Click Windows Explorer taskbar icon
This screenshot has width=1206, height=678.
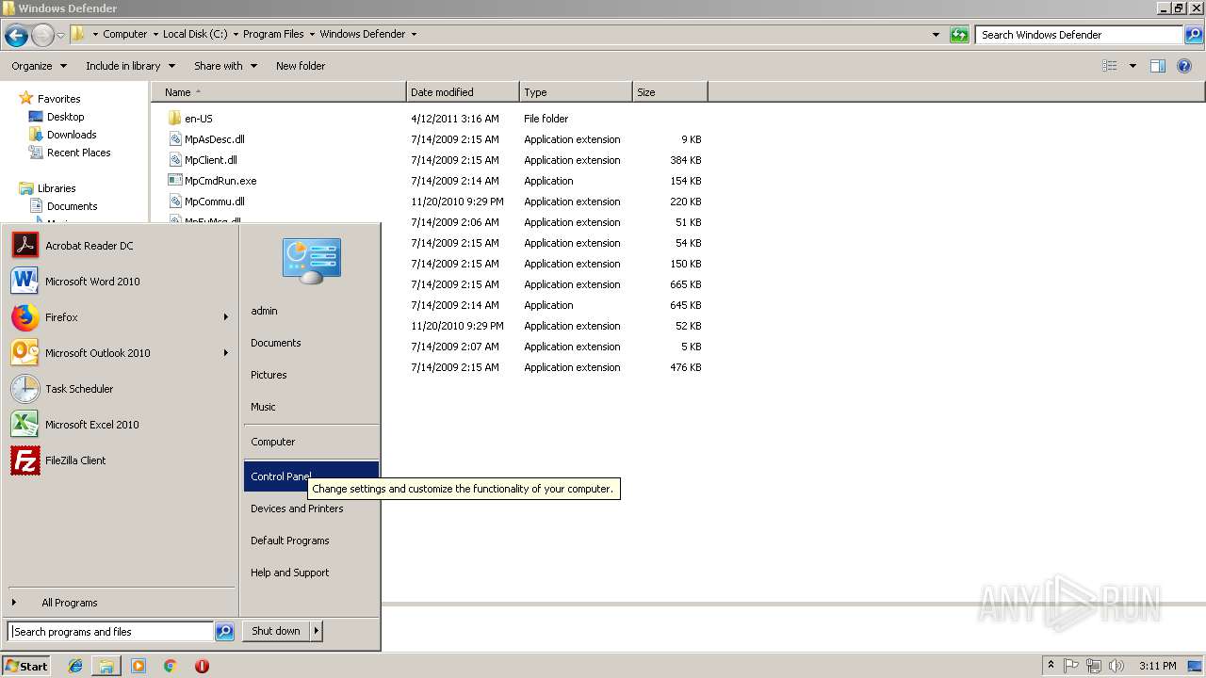[x=106, y=666]
